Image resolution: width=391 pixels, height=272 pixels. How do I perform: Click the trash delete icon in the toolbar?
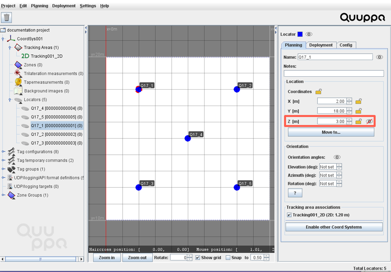(6, 17)
